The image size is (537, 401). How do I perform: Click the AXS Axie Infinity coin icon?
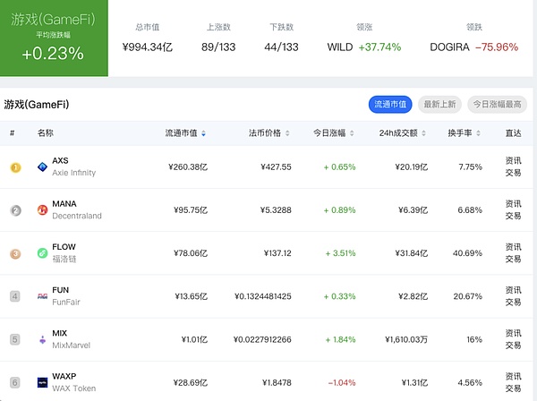tap(42, 166)
